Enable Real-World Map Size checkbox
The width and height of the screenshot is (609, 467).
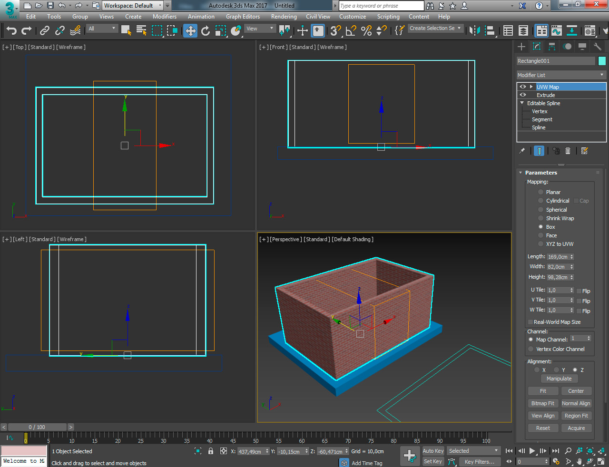(x=530, y=322)
